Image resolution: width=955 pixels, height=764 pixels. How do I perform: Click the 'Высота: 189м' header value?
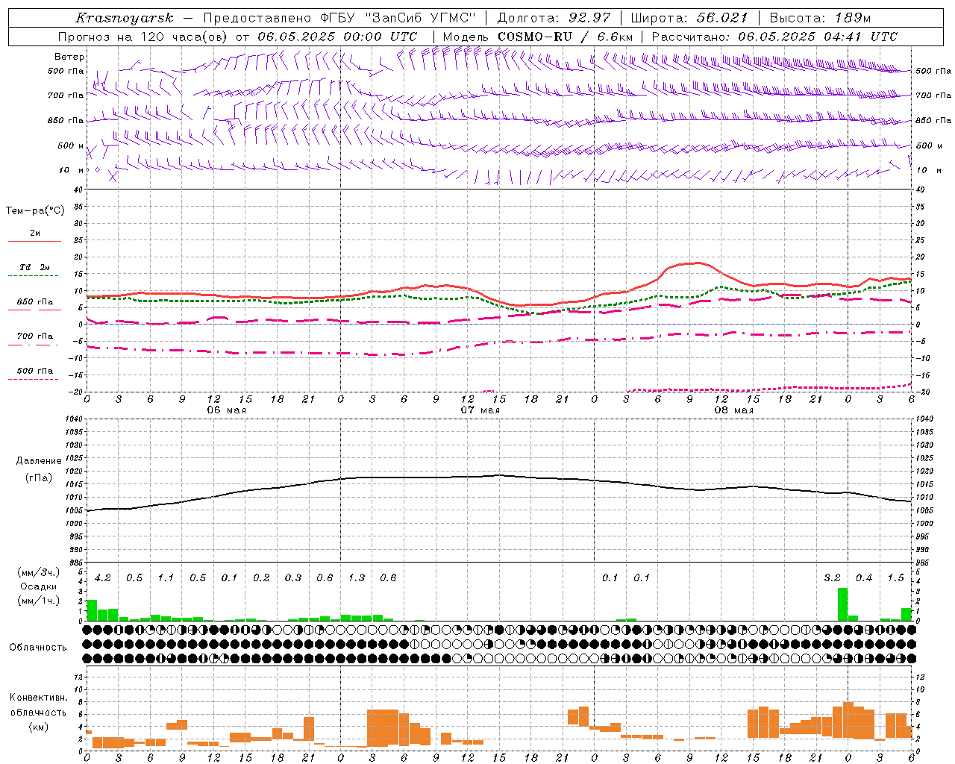(x=820, y=18)
